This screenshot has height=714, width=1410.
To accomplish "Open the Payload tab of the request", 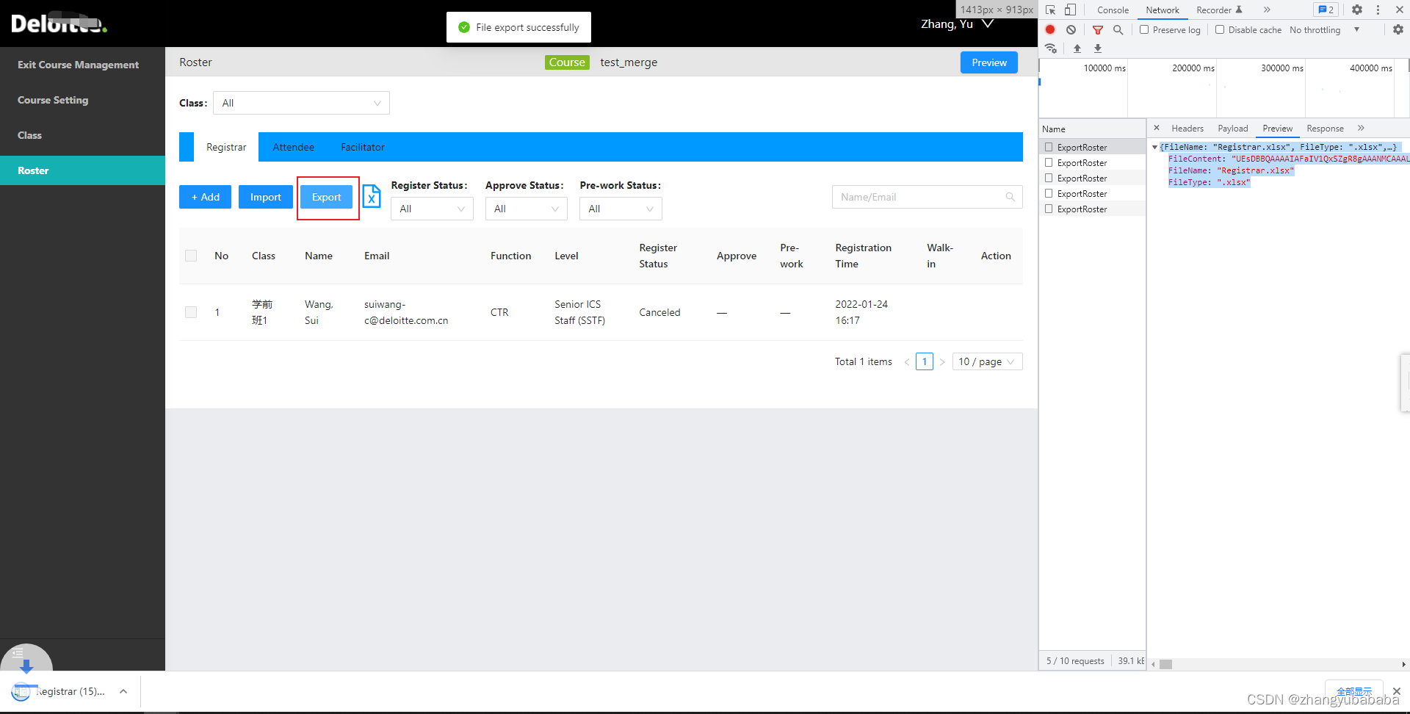I will (1232, 129).
